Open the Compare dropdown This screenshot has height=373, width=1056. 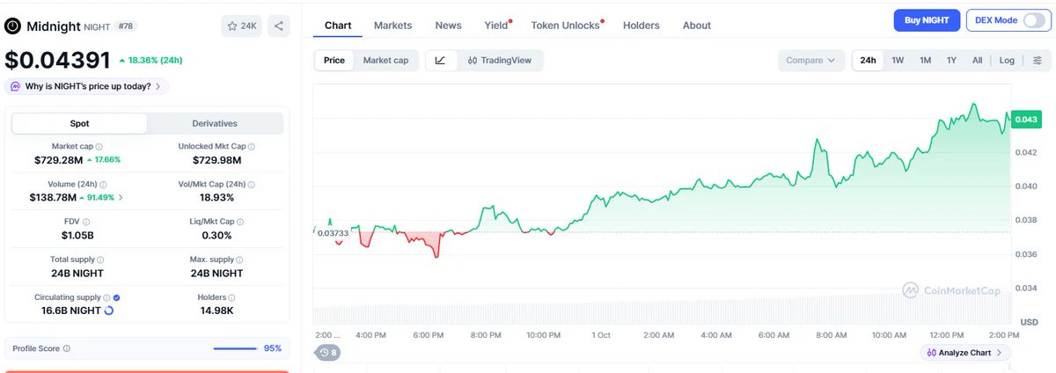click(810, 61)
